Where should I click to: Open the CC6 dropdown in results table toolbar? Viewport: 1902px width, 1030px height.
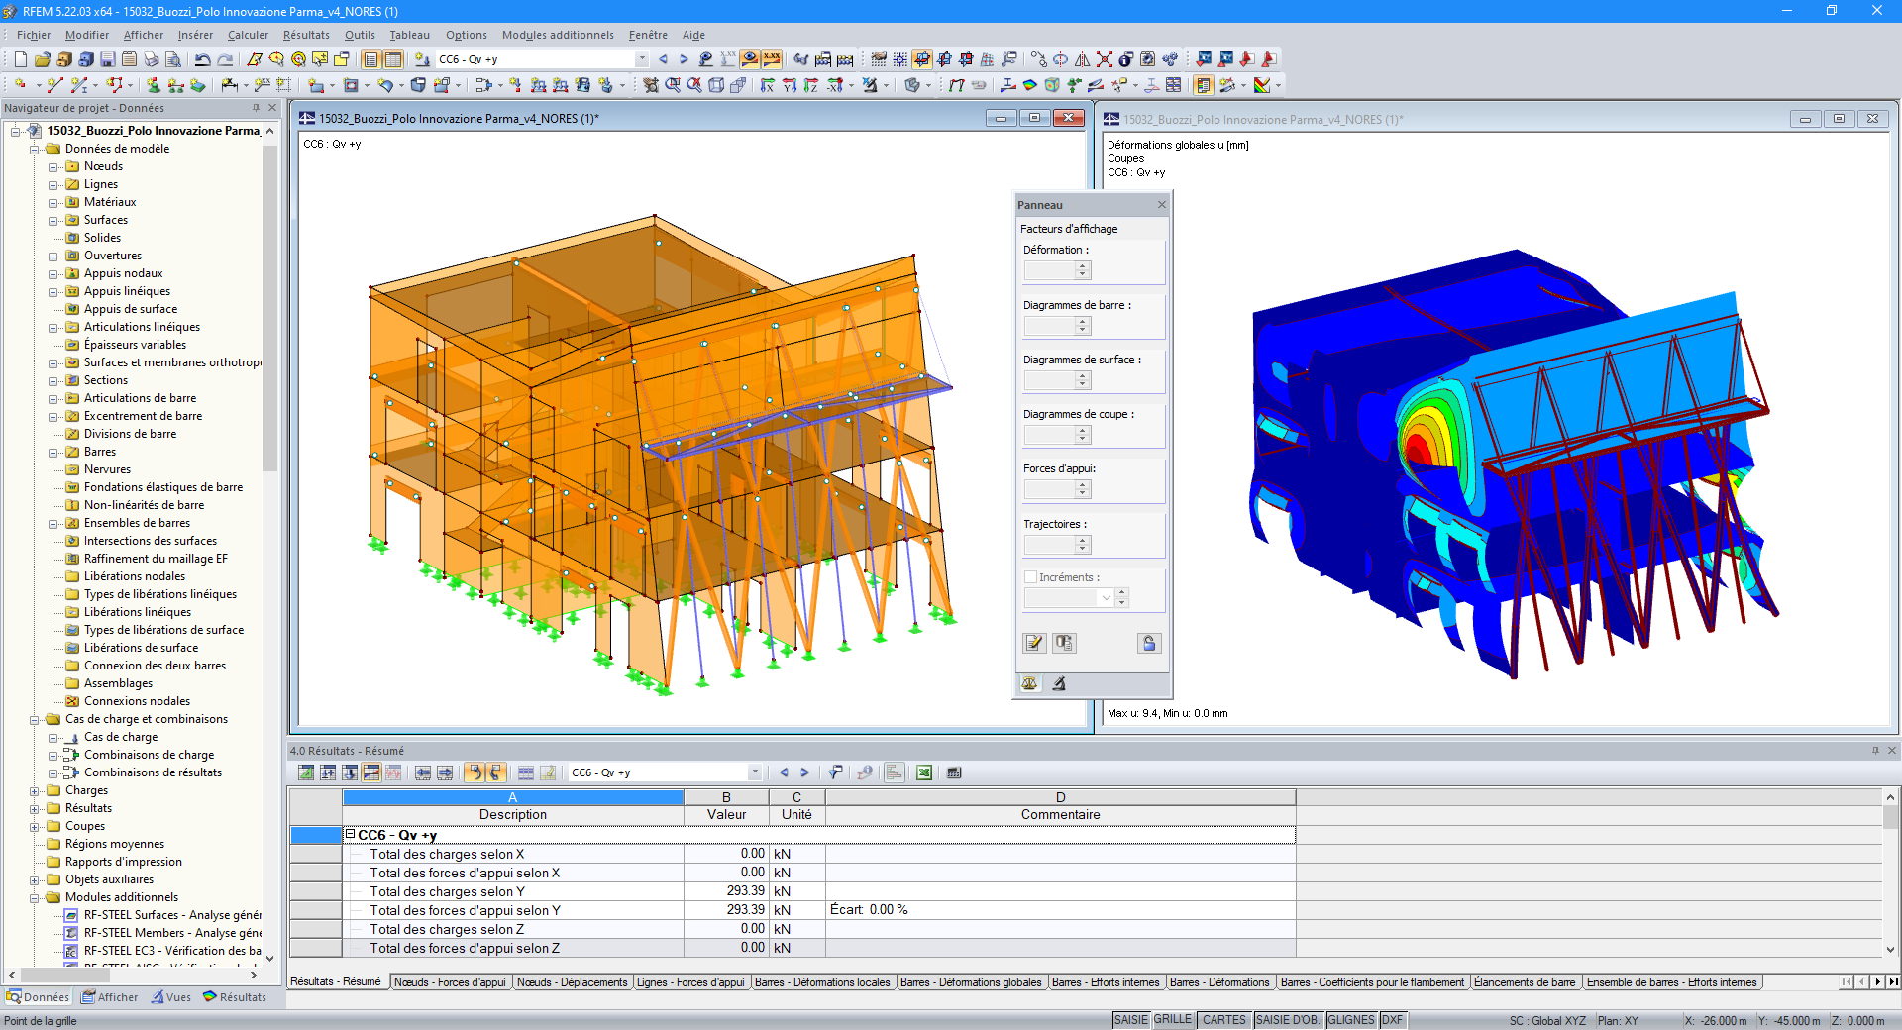755,772
